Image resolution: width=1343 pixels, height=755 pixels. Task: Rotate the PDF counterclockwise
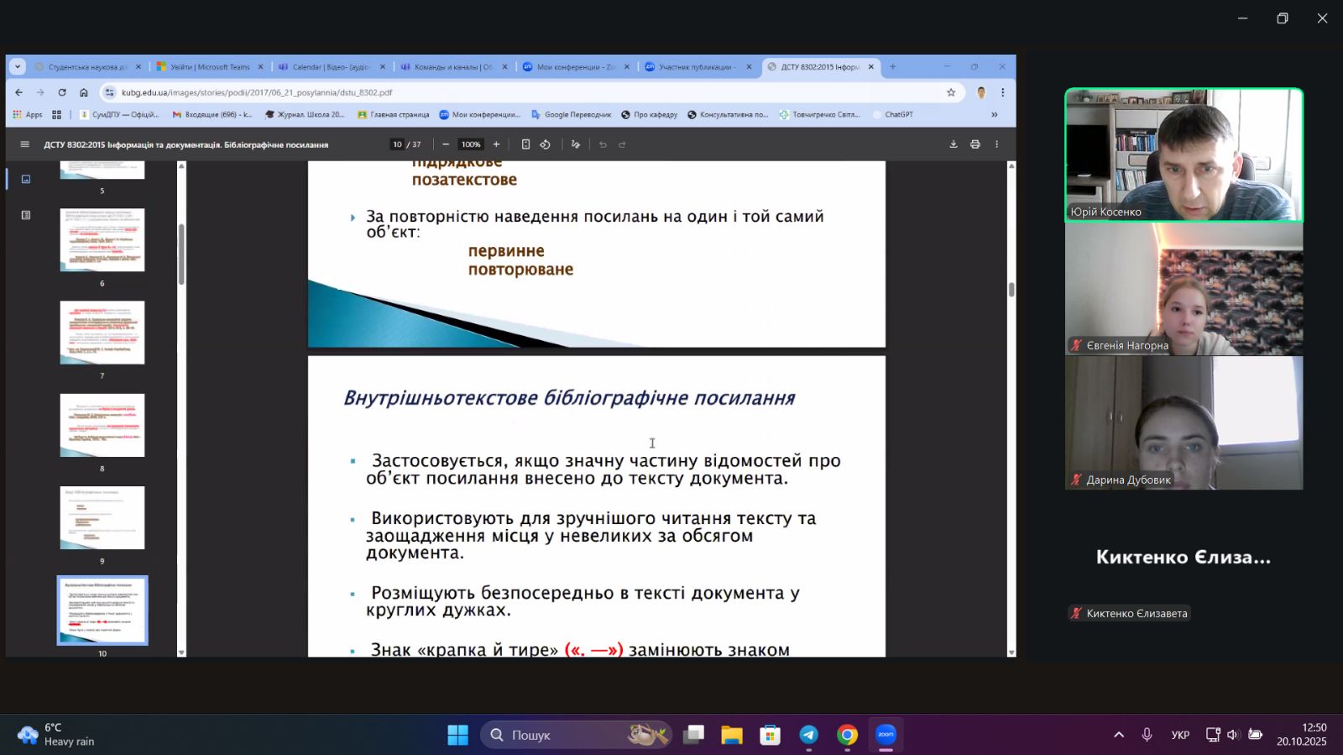(x=546, y=144)
